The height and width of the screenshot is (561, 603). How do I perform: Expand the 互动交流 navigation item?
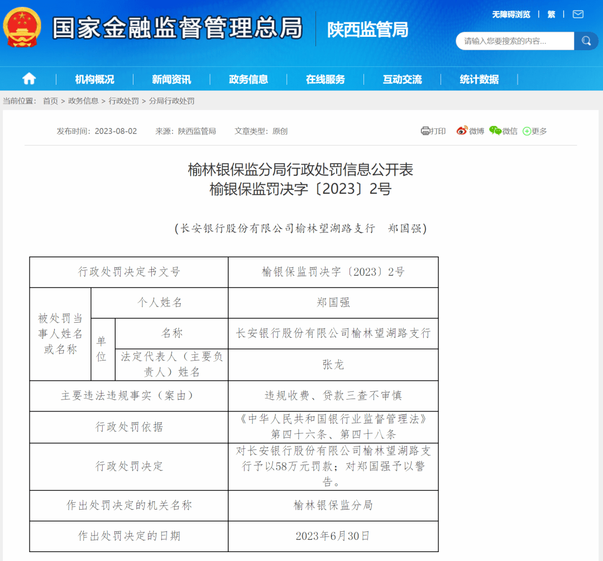[402, 79]
